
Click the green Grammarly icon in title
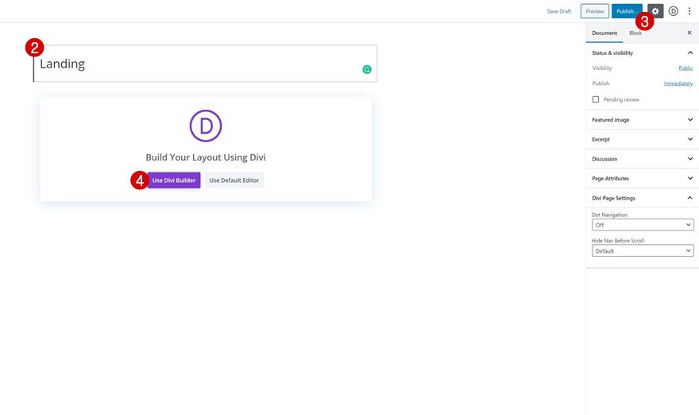pyautogui.click(x=366, y=69)
